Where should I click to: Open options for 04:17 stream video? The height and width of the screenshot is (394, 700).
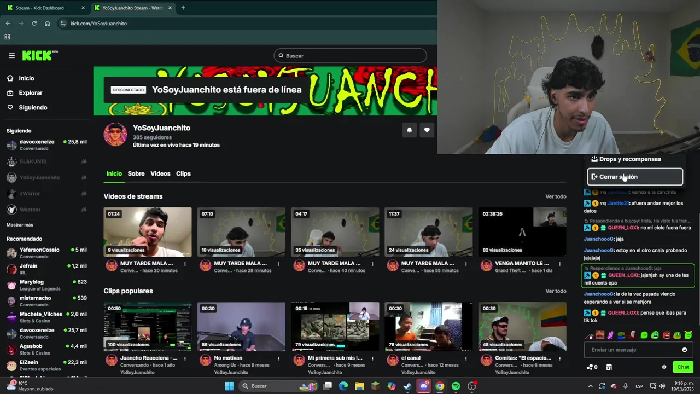tap(372, 264)
